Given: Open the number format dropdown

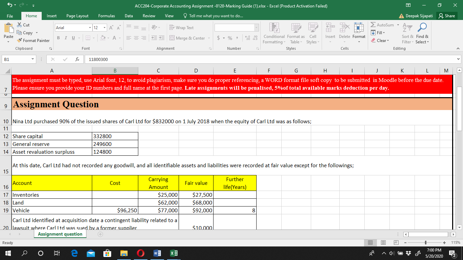Looking at the screenshot, I should click(257, 28).
